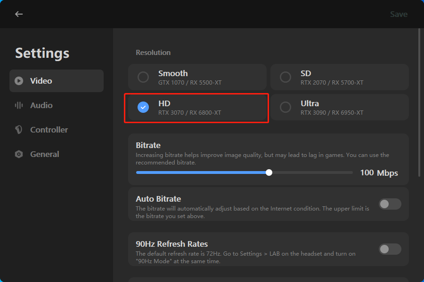Image resolution: width=424 pixels, height=282 pixels.
Task: Click the back arrow icon
Action: 19,14
